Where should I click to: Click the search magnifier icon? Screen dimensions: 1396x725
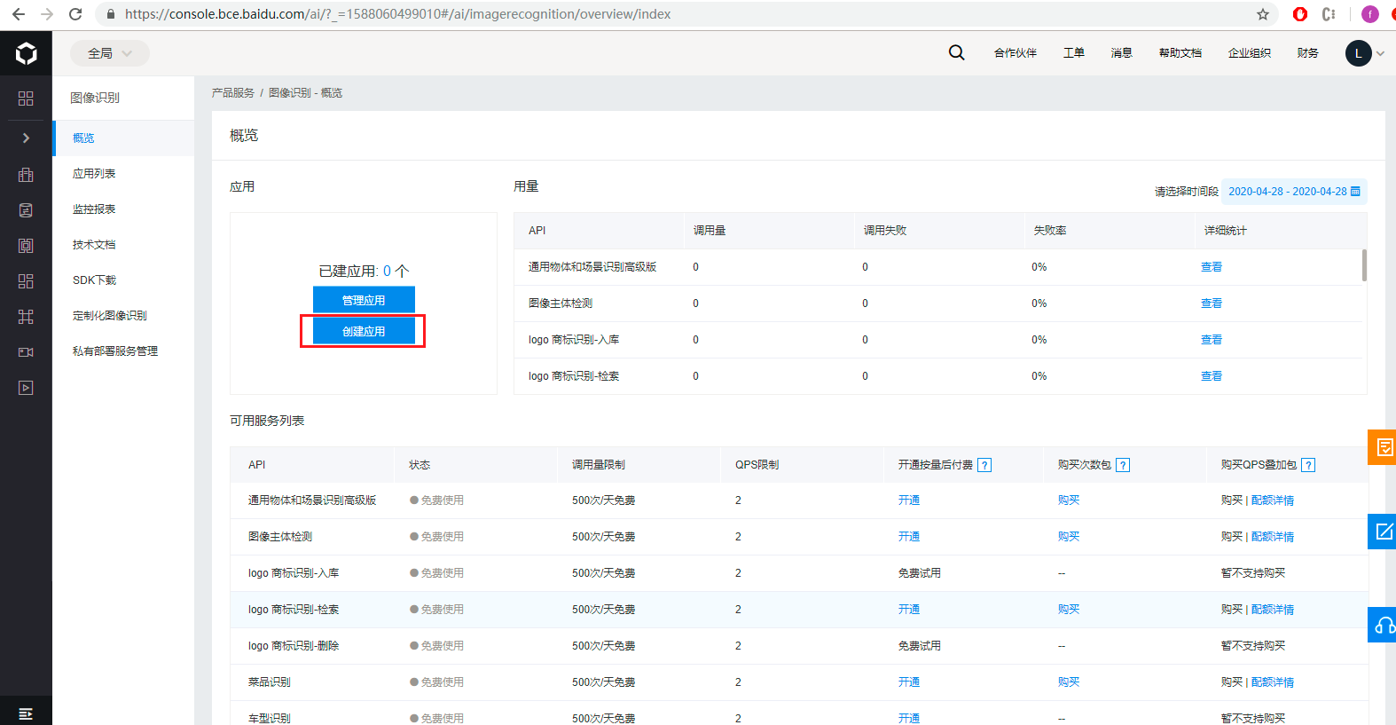click(x=956, y=53)
